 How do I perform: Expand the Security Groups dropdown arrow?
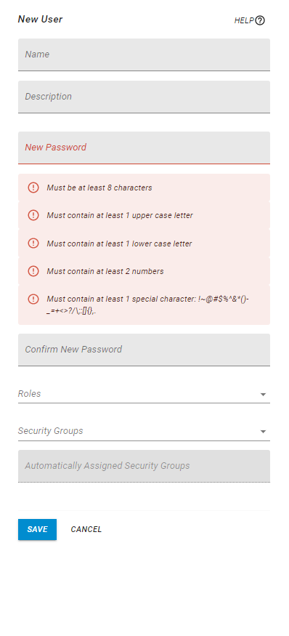(x=263, y=432)
